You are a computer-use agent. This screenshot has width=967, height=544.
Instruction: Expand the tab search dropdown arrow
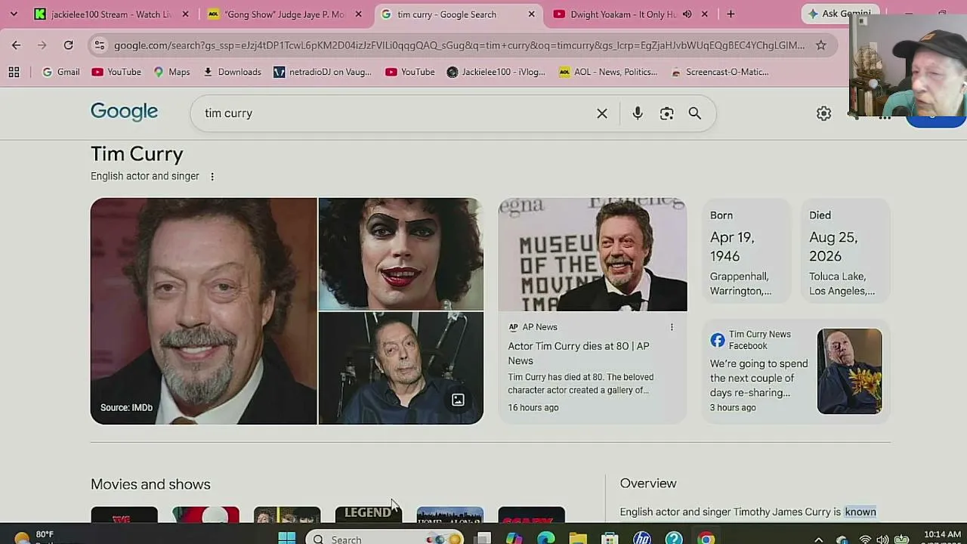14,14
